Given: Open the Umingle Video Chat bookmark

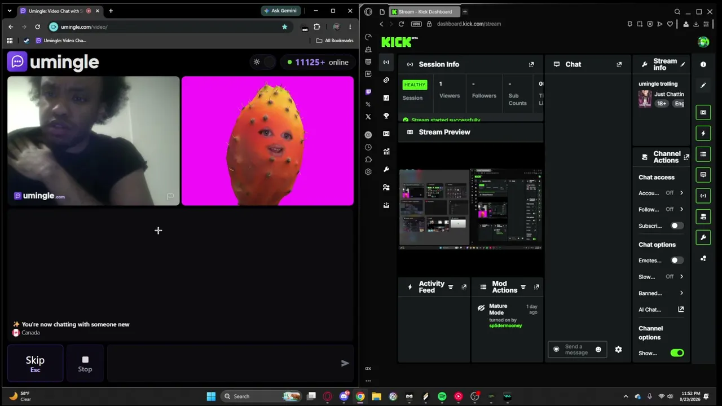Looking at the screenshot, I should [61, 41].
